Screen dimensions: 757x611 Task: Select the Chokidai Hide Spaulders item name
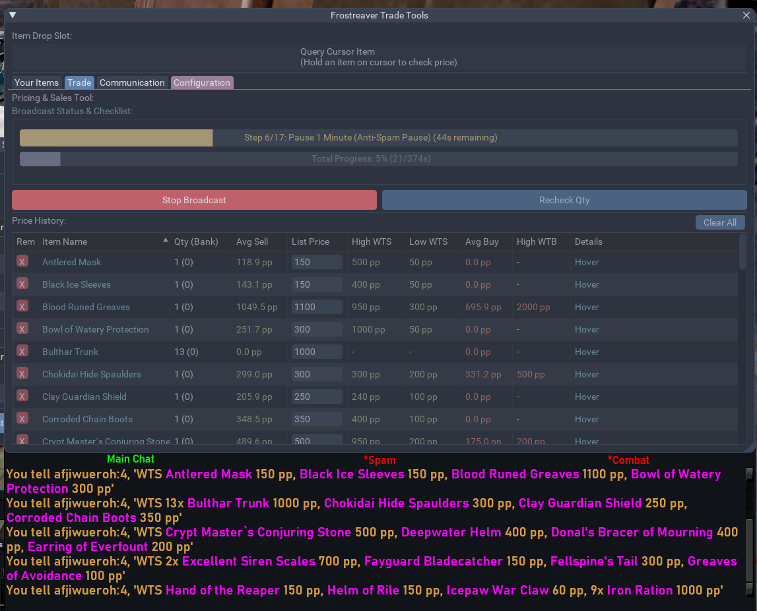point(92,375)
